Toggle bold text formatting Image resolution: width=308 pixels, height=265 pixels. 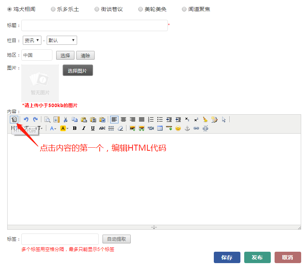click(75, 128)
